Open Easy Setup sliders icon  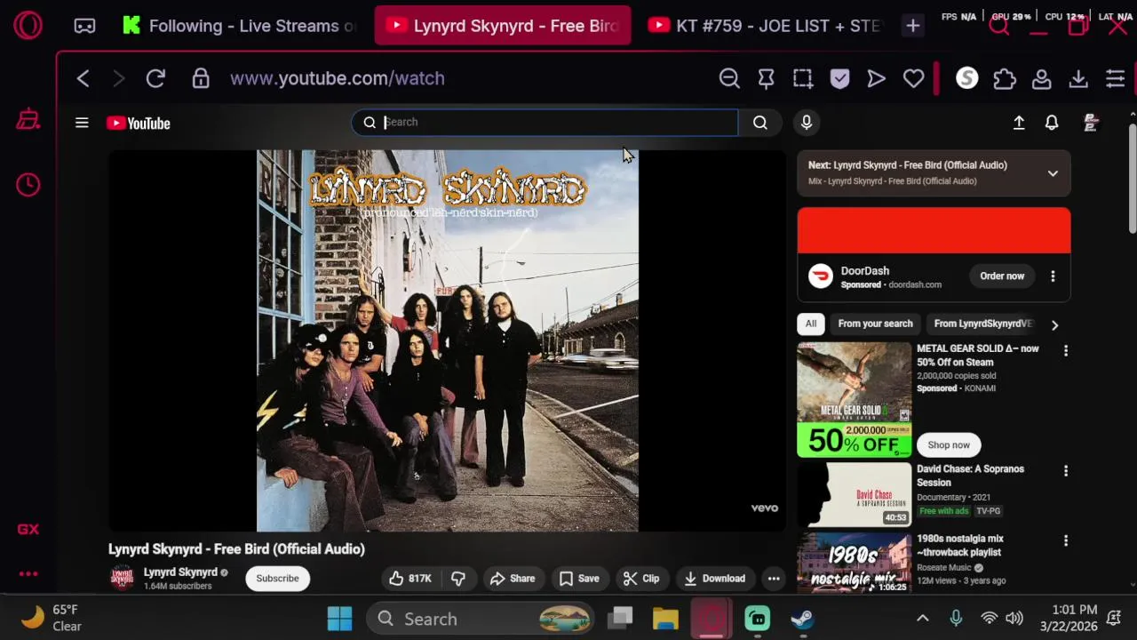click(x=1116, y=79)
